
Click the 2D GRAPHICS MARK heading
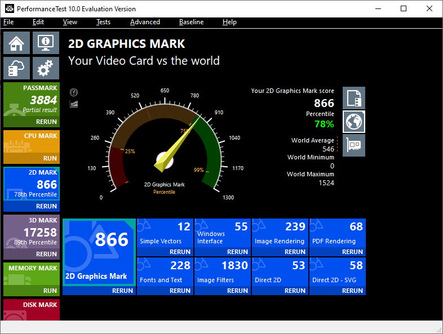pyautogui.click(x=127, y=44)
